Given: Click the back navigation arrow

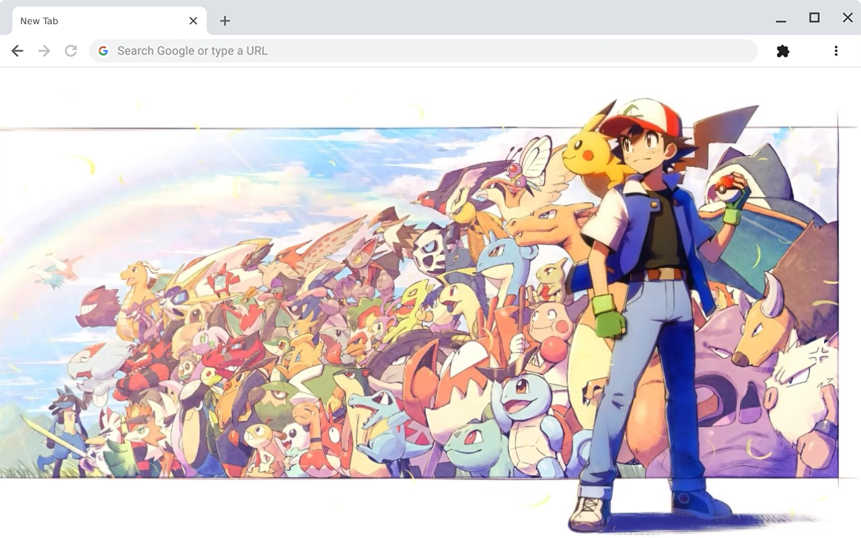Looking at the screenshot, I should pos(17,50).
